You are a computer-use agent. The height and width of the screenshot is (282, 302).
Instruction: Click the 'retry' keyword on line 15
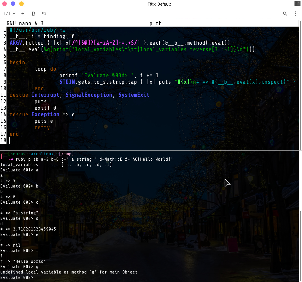42,128
